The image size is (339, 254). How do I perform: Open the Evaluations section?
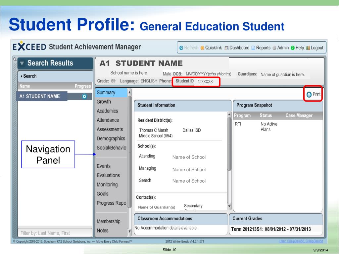click(x=108, y=175)
